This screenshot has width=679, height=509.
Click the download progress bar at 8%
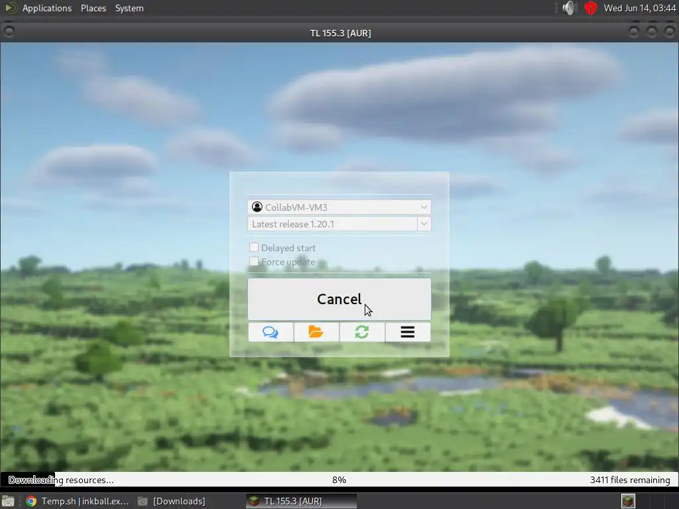339,480
